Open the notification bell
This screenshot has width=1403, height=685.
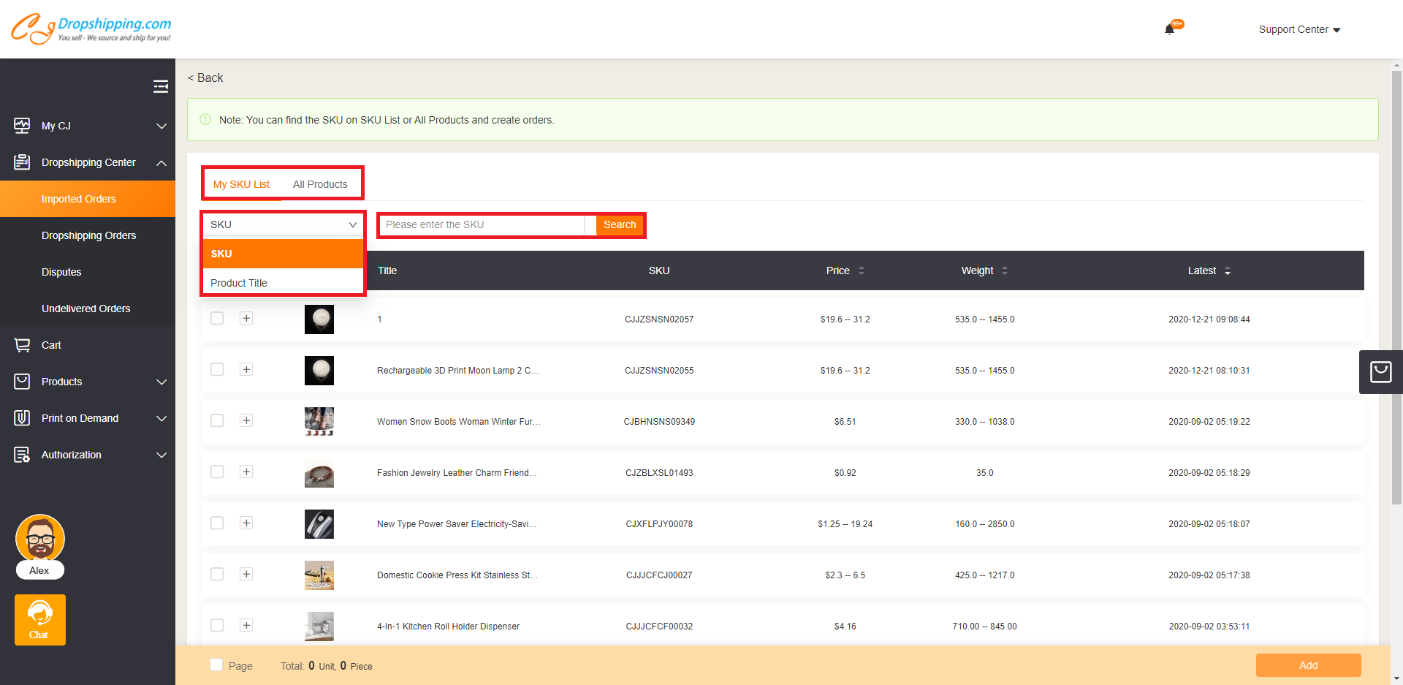coord(1168,29)
